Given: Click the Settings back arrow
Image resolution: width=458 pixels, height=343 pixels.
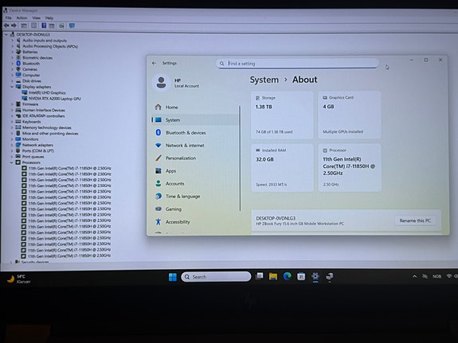Looking at the screenshot, I should 154,63.
